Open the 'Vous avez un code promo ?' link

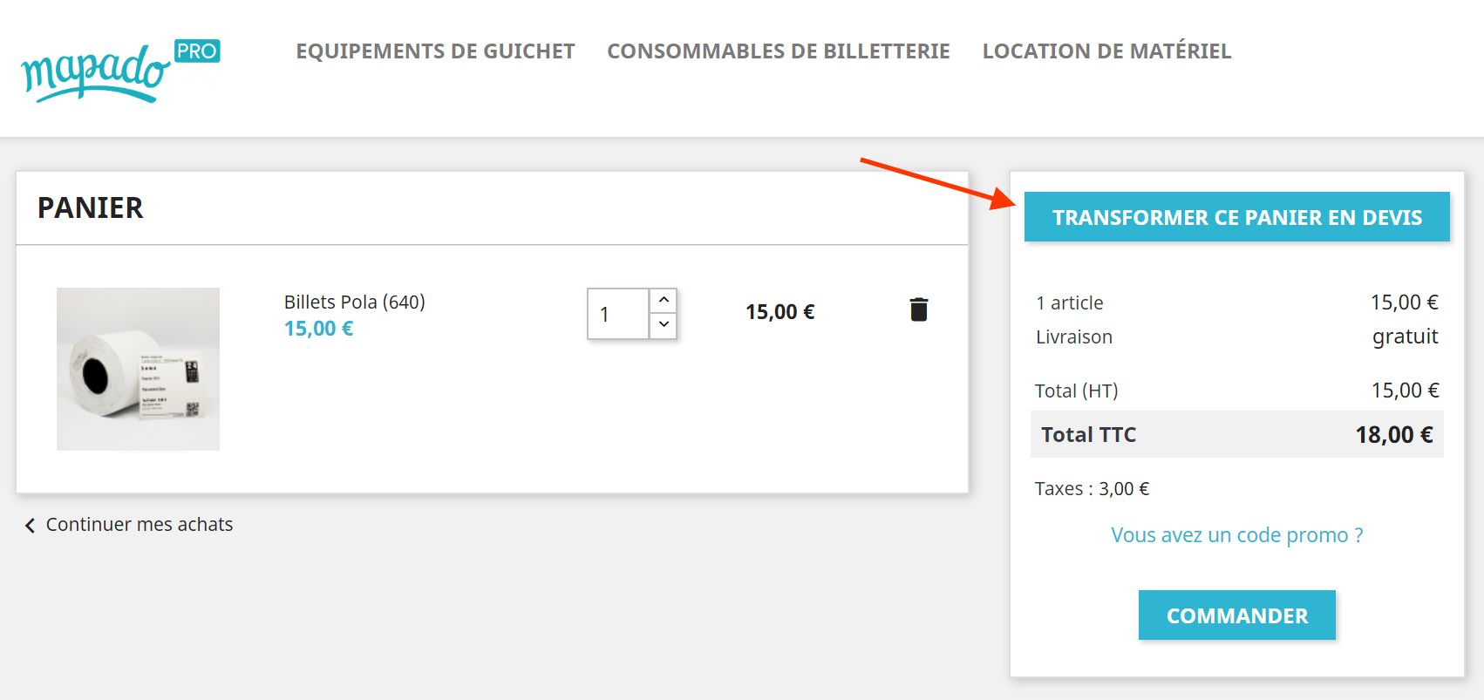(1236, 535)
